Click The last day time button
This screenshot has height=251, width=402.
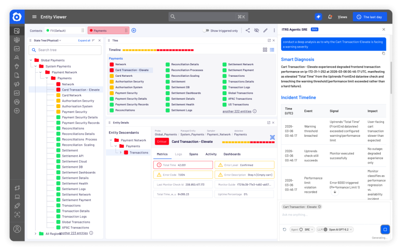[370, 17]
